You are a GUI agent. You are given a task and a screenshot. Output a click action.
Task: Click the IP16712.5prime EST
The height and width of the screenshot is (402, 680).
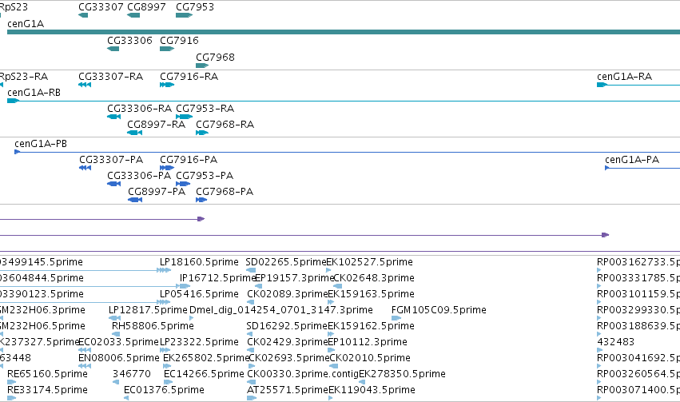(x=217, y=278)
